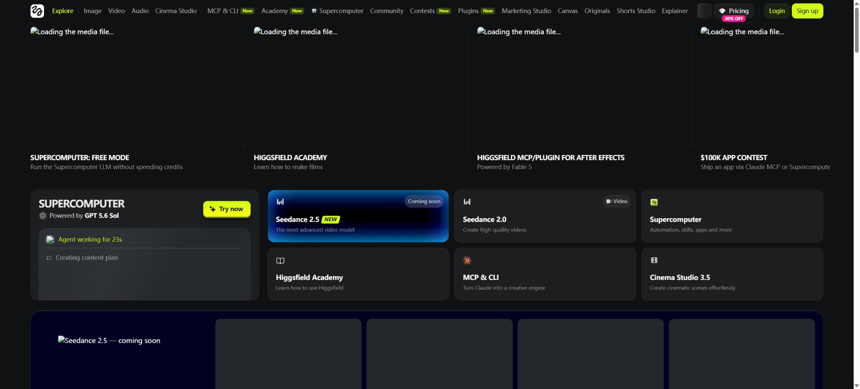The width and height of the screenshot is (860, 389).
Task: Open the Higgsfield Academy card title
Action: pyautogui.click(x=309, y=277)
